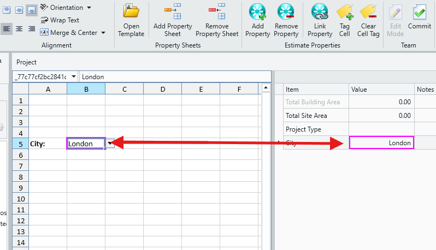Open the London cell dropdown in B5

click(x=110, y=144)
